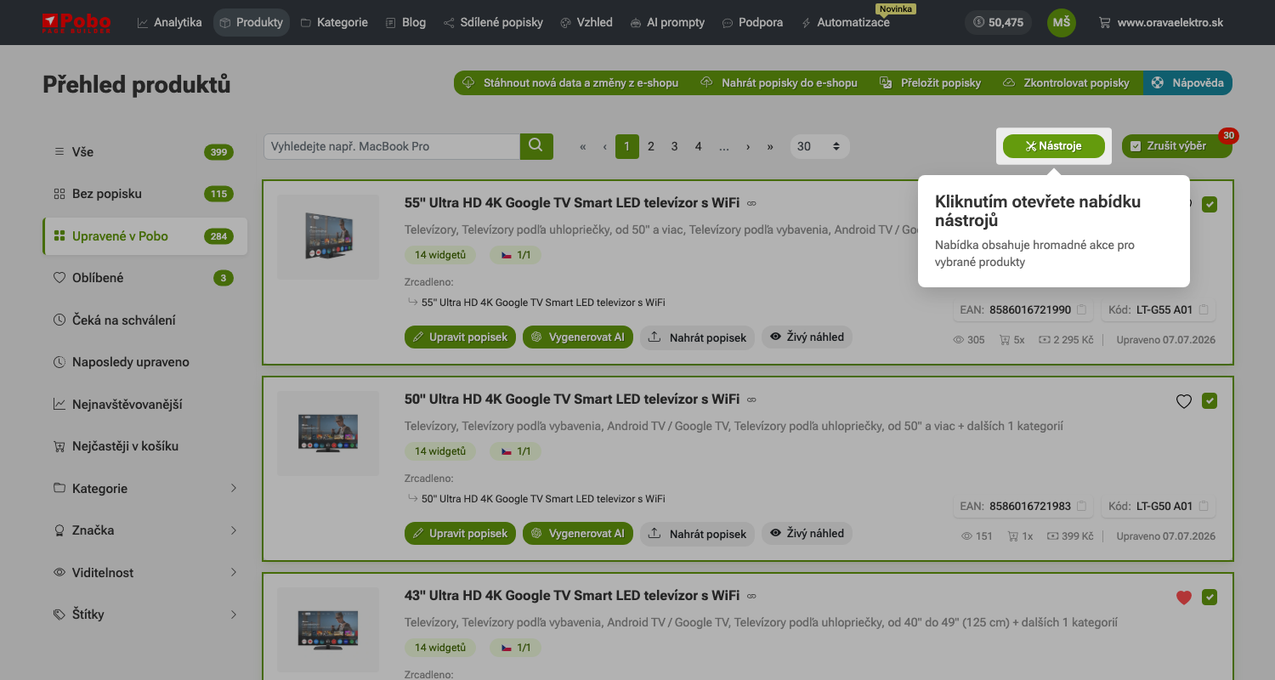The height and width of the screenshot is (680, 1275).
Task: Uncheck the 43" TV product checkbox
Action: (1210, 598)
